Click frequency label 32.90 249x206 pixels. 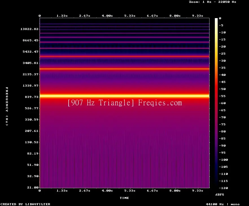point(33,176)
